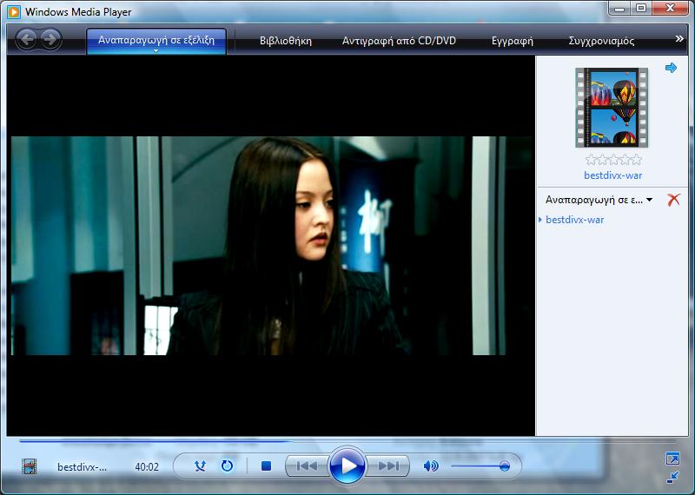Go back with the Back arrow button

point(27,39)
